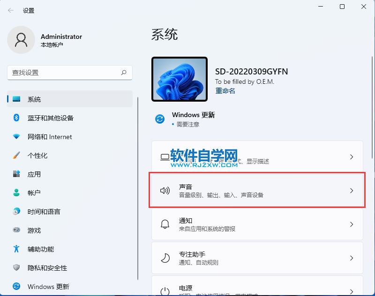The height and width of the screenshot is (296, 375).
Task: Click the sidebar Windows 更新 sync icon
Action: click(x=16, y=286)
